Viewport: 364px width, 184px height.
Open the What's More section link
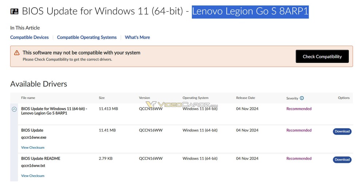click(137, 37)
